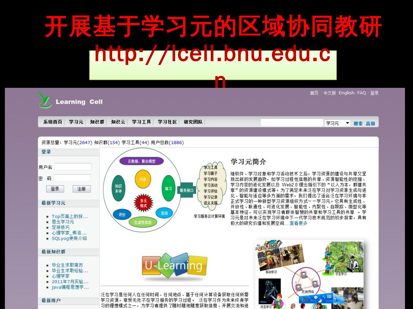Click the 登录 button in login panel
Viewport: 413px width, 309px height.
point(55,189)
